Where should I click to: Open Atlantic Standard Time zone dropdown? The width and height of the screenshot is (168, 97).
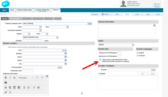click(x=57, y=37)
